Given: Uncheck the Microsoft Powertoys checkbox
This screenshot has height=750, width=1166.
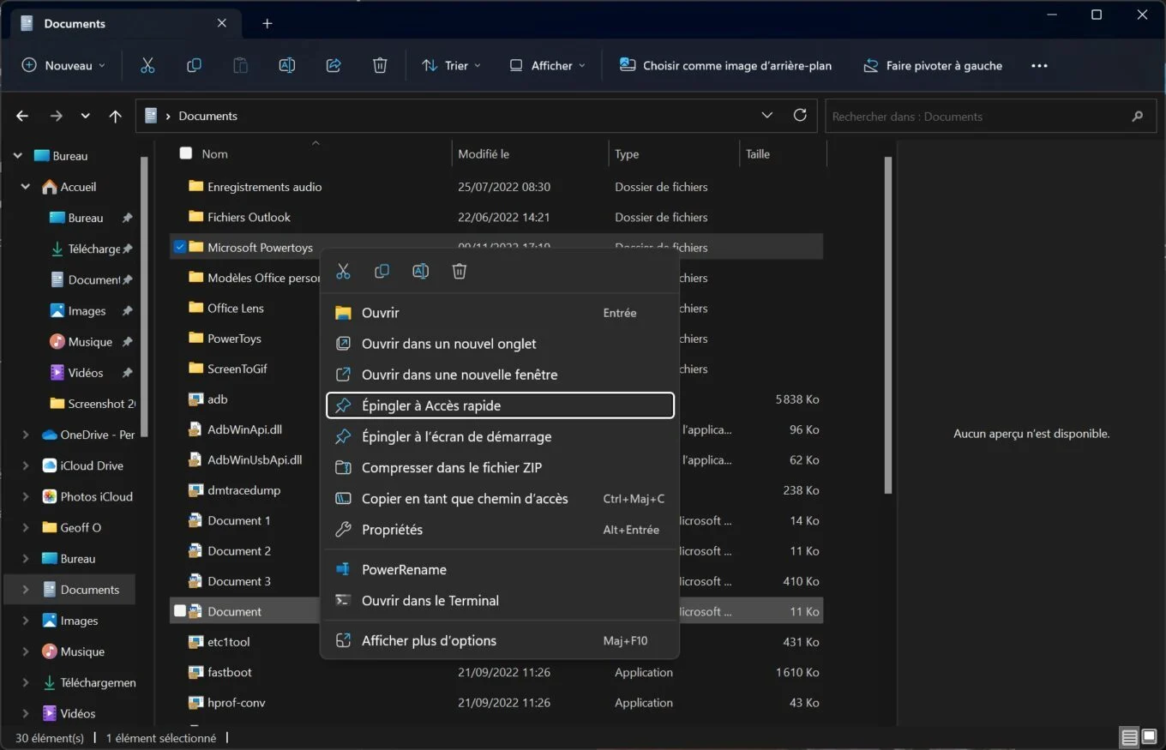Looking at the screenshot, I should (179, 247).
